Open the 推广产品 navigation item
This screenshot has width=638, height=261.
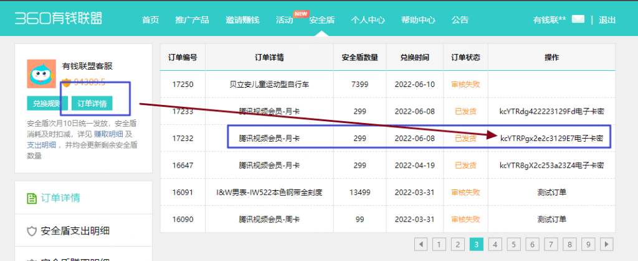(x=192, y=19)
